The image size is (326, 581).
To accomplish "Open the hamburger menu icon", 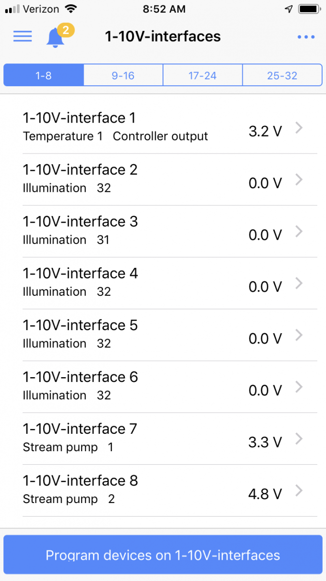I will pos(22,36).
